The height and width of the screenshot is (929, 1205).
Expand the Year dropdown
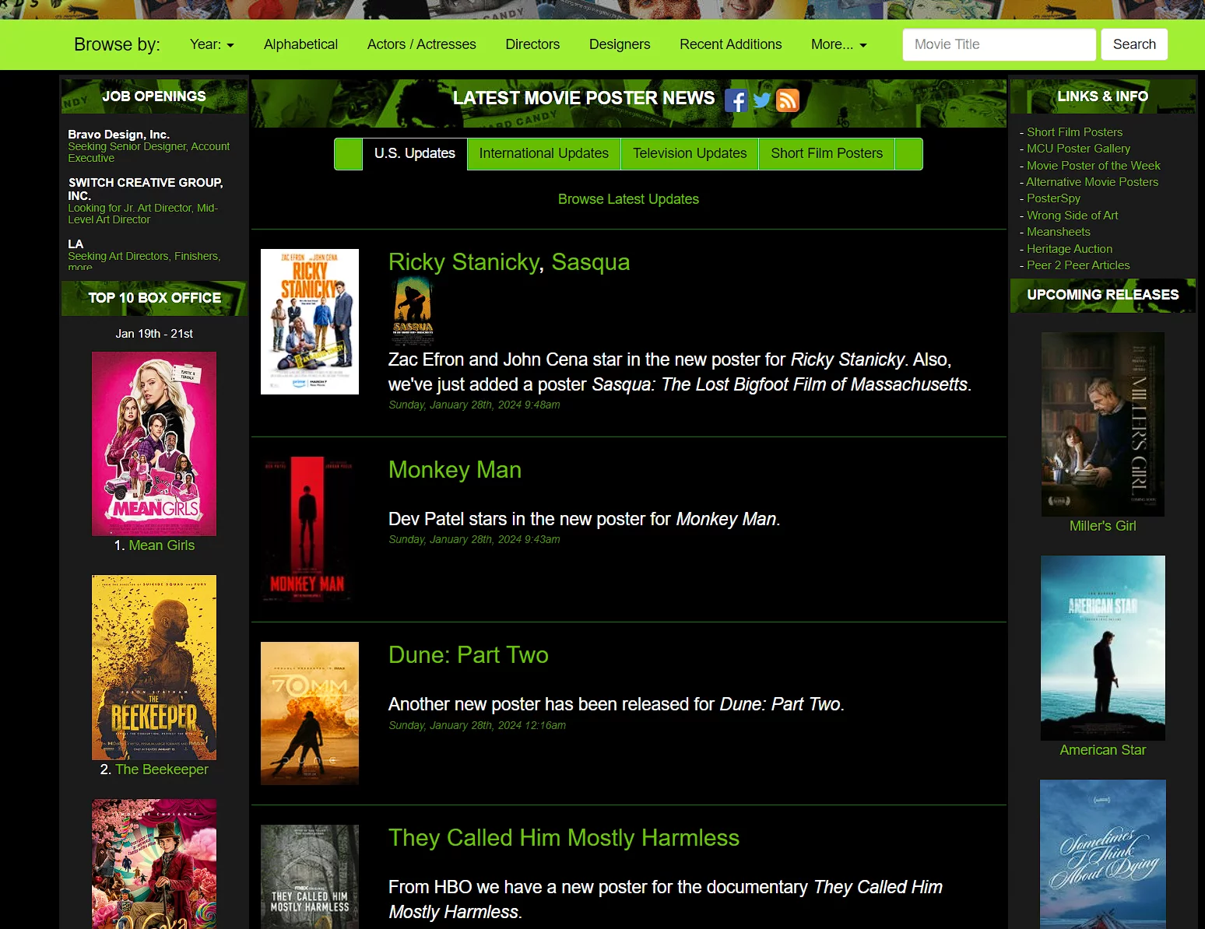coord(212,44)
